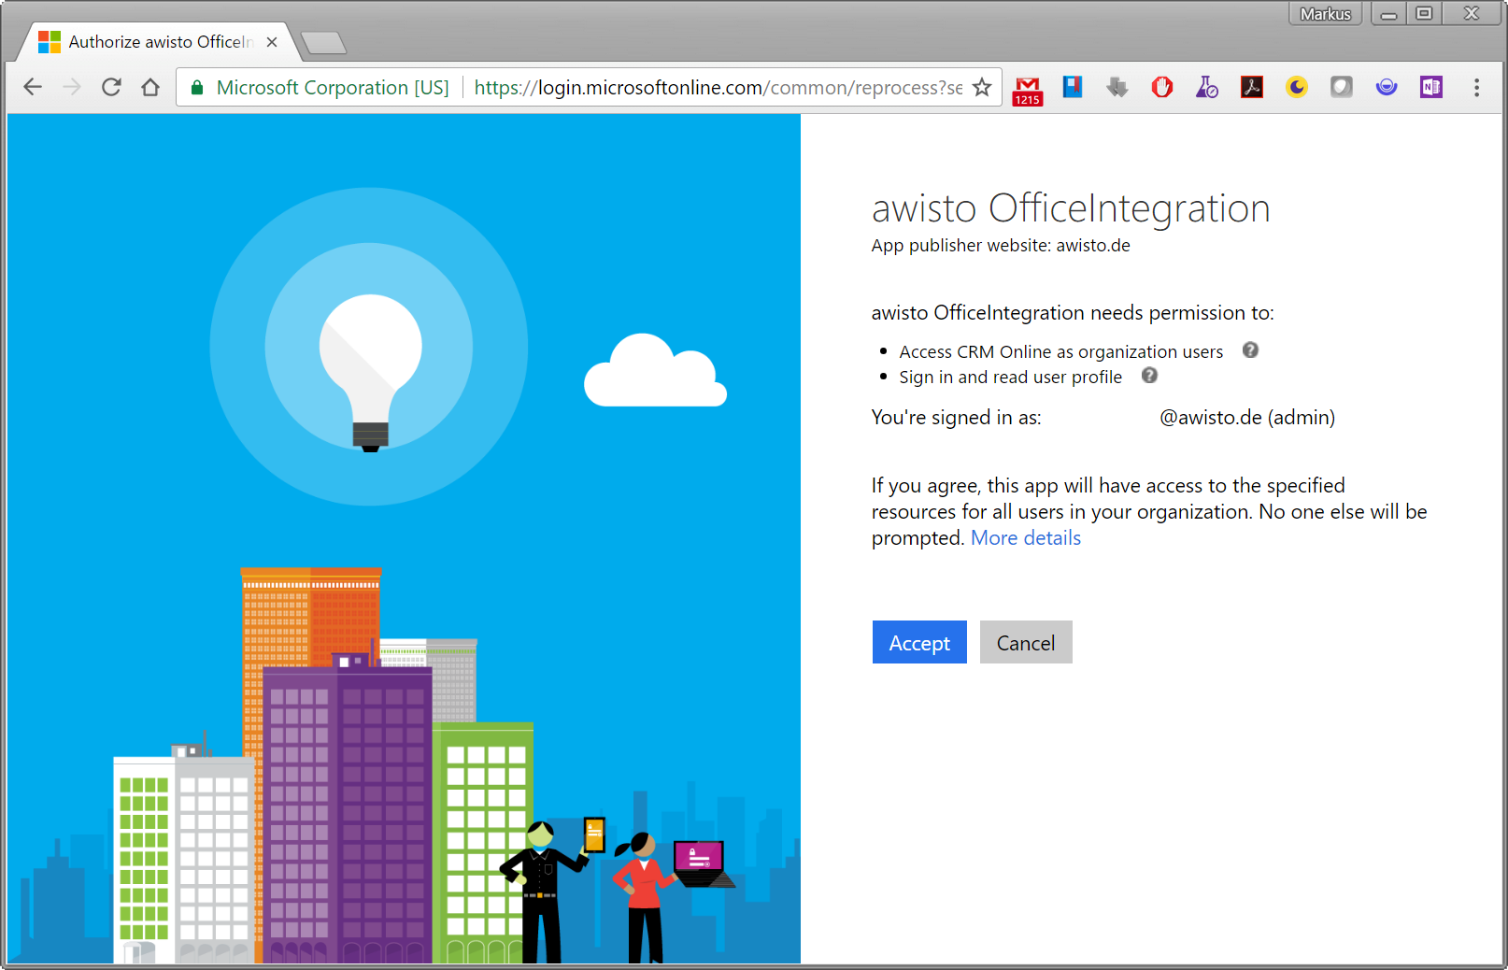Open the More details link
Image resolution: width=1508 pixels, height=970 pixels.
[x=1026, y=538]
